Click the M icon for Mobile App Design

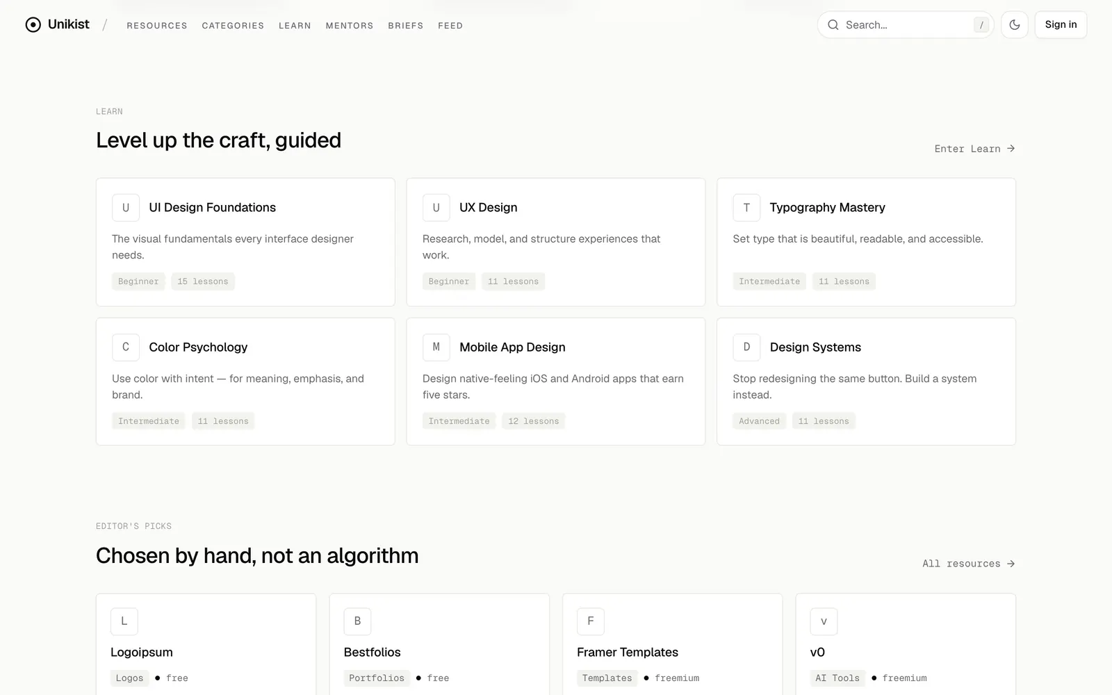pos(436,347)
